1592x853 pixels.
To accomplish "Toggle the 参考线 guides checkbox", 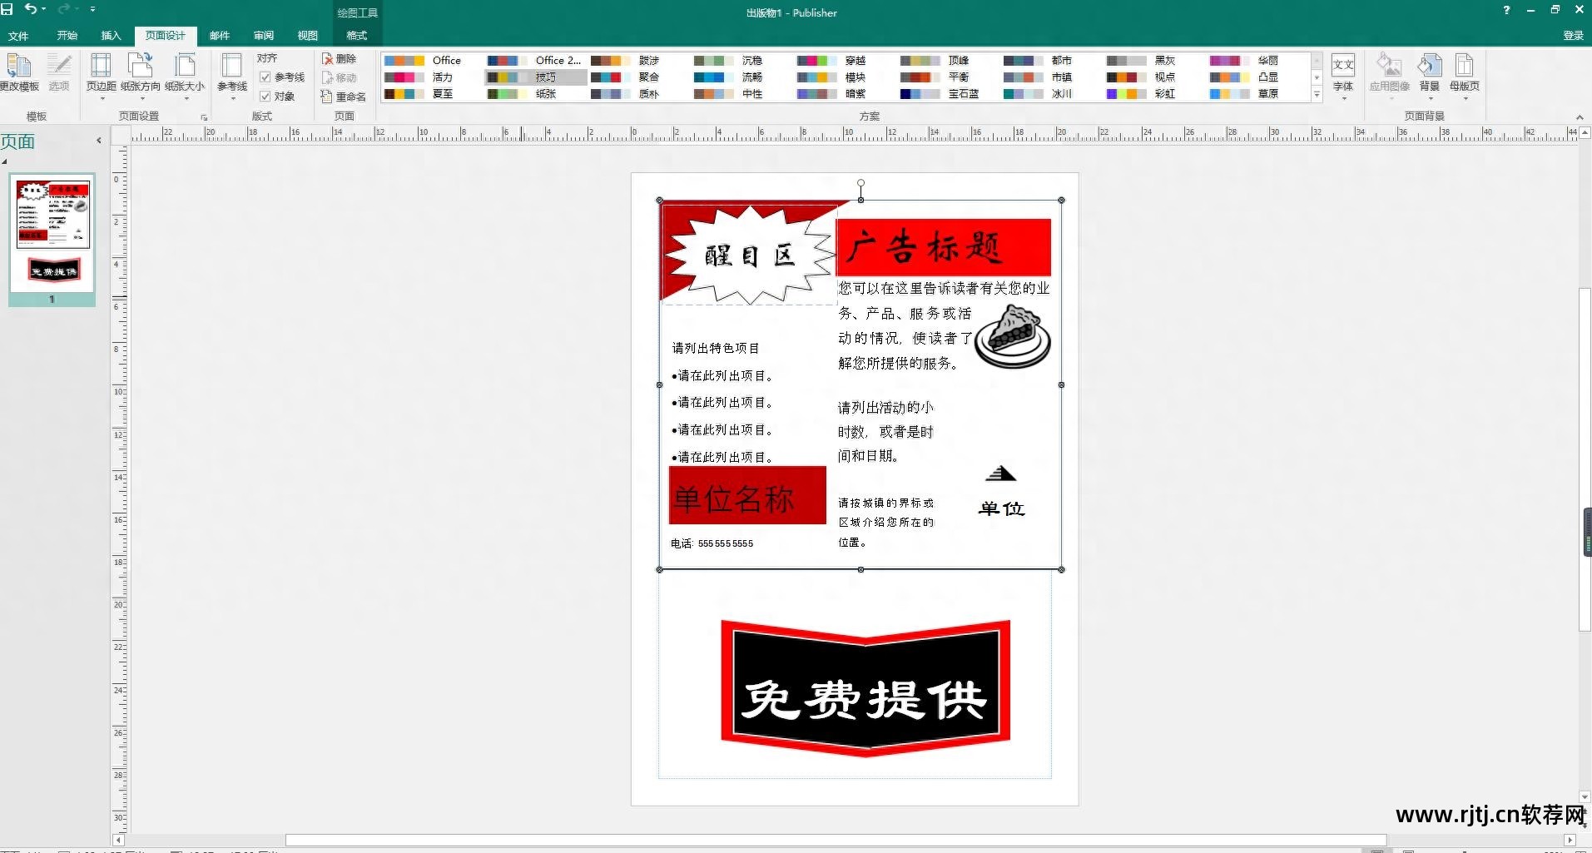I will click(265, 77).
